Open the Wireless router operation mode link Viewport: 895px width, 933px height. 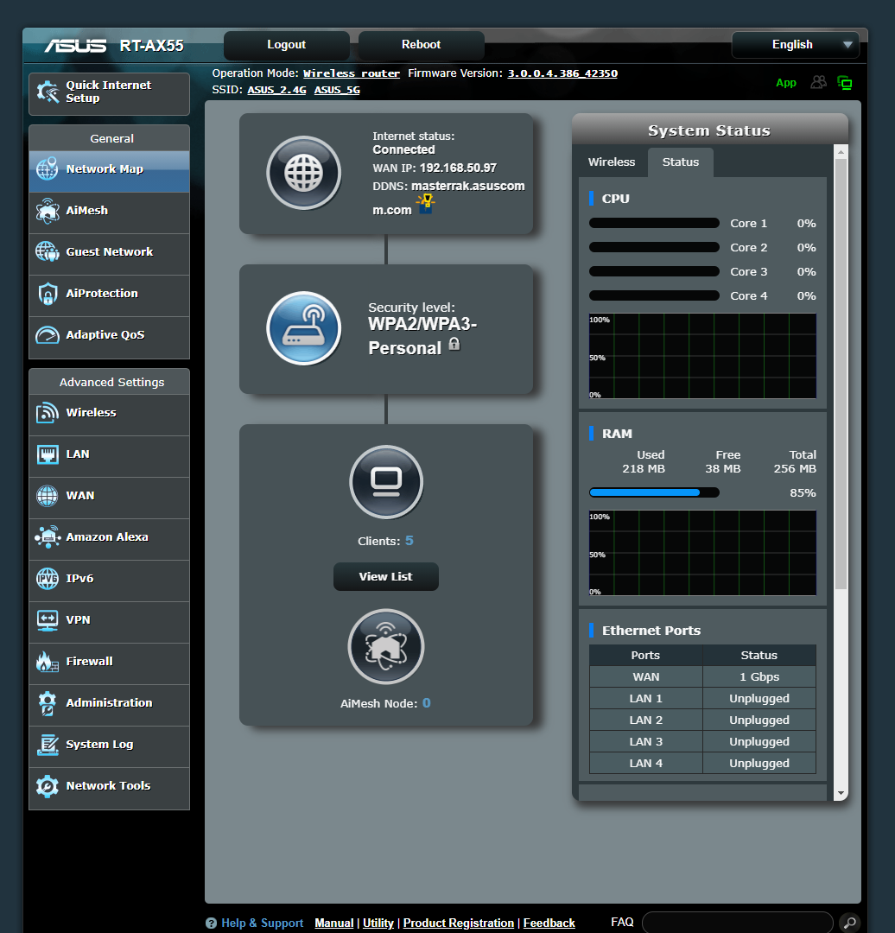[x=351, y=73]
